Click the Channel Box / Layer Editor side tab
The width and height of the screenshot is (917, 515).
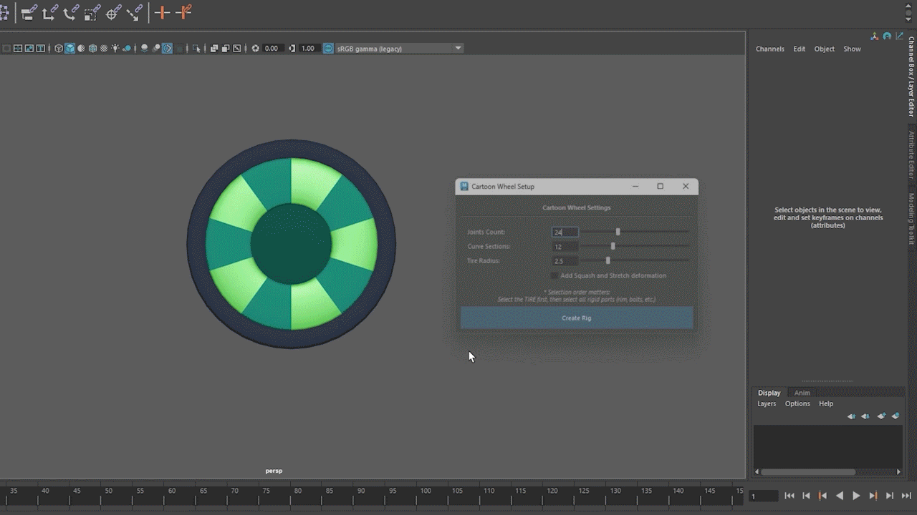point(911,77)
